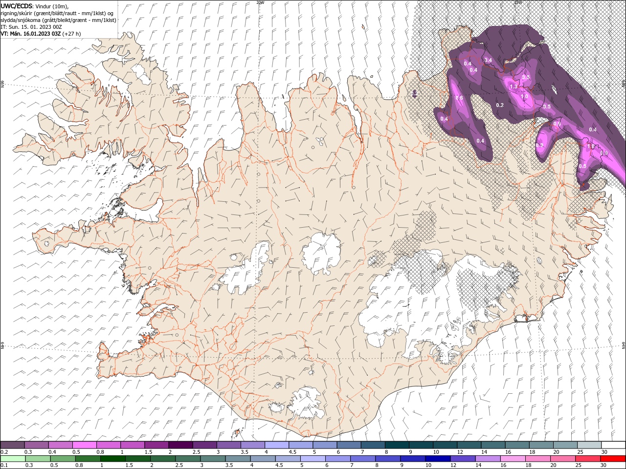
Task: Select lavender snow swatch between 4 and 4.5
Action: (277, 445)
